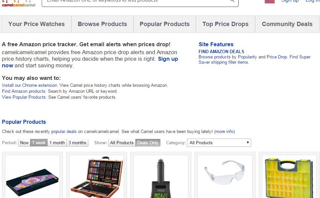
Task: Toggle the Deals Only filter
Action: click(x=148, y=143)
